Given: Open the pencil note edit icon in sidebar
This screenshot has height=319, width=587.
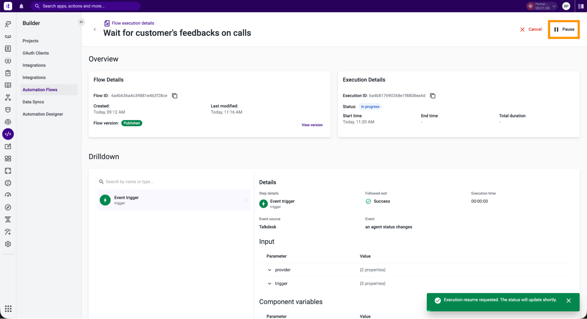Looking at the screenshot, I should tap(8, 146).
